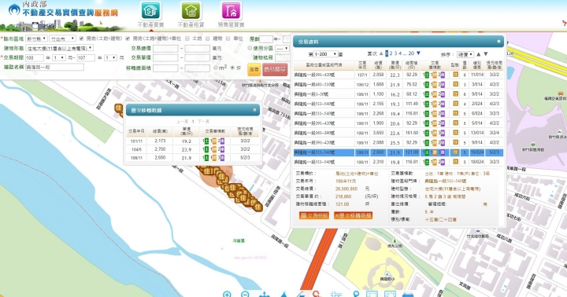Open start month dropdown after 100 年
This screenshot has height=297, width=567.
pos(59,57)
